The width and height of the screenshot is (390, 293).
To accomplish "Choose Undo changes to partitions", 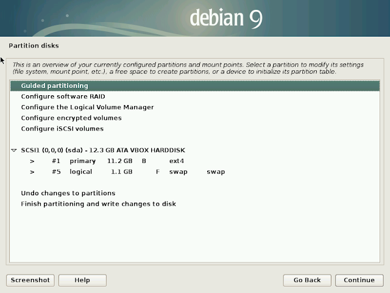I will [x=195, y=193].
